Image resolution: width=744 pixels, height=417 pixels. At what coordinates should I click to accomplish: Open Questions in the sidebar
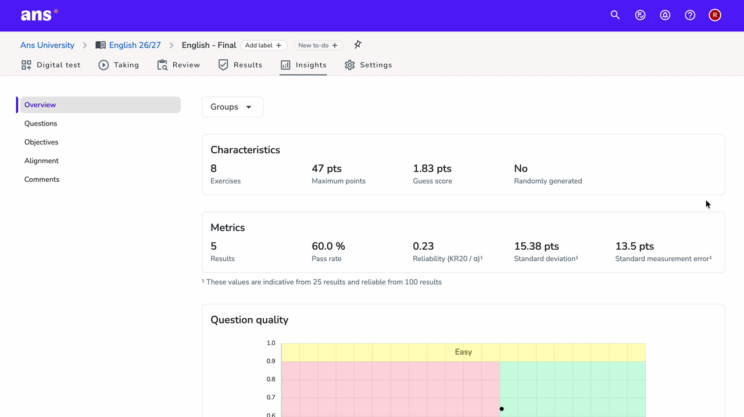[41, 124]
